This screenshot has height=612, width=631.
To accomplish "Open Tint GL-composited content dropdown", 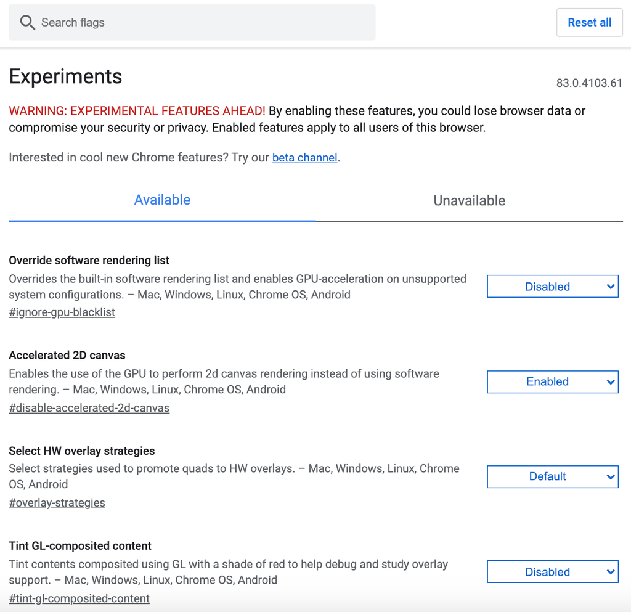I will point(552,572).
